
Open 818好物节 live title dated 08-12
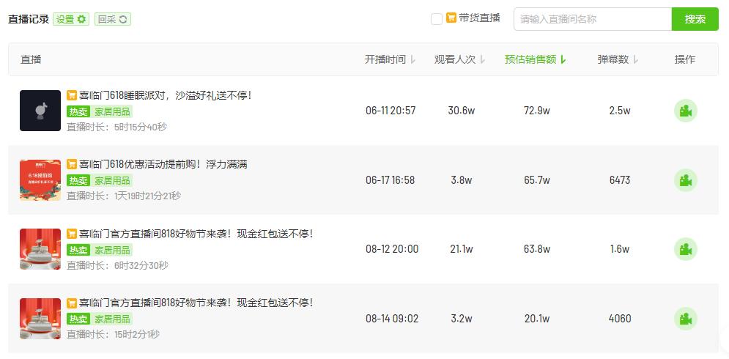coord(196,234)
